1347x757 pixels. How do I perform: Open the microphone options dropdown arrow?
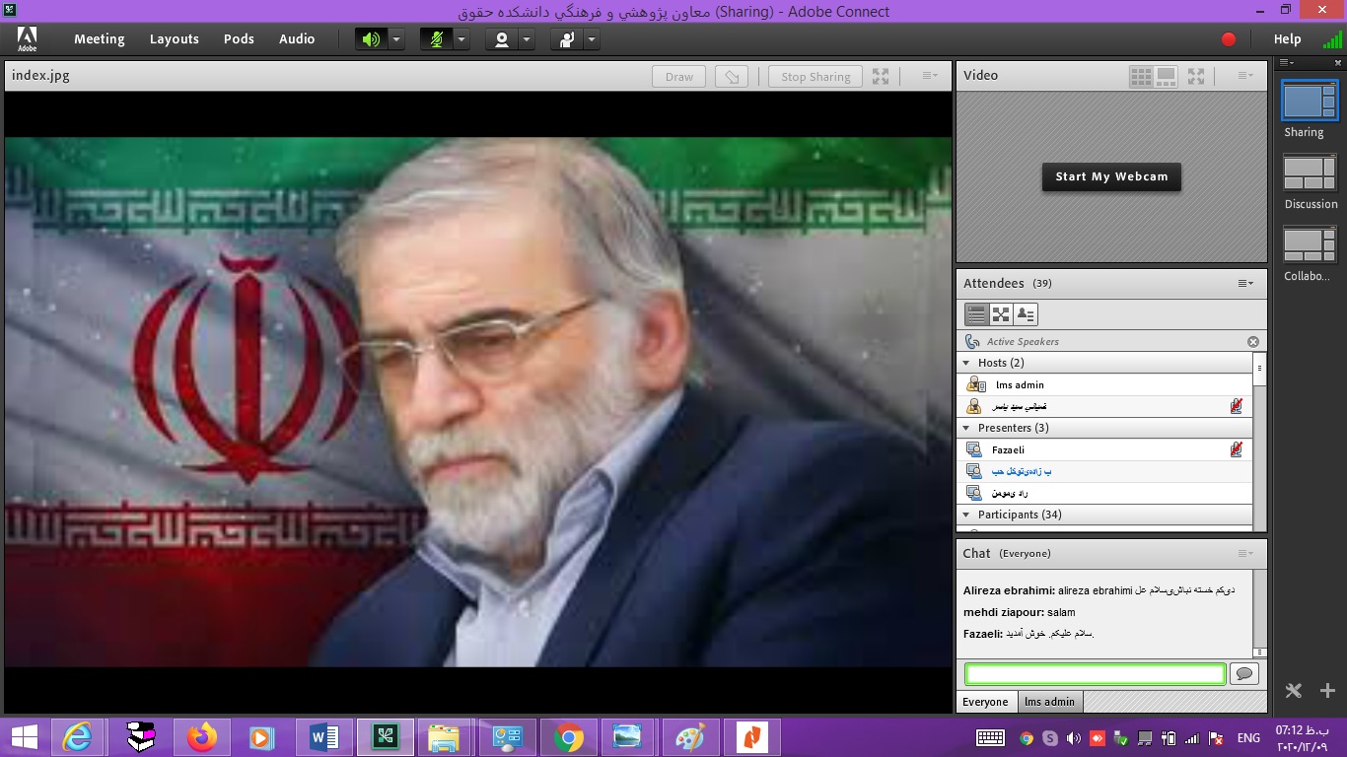[x=461, y=39]
